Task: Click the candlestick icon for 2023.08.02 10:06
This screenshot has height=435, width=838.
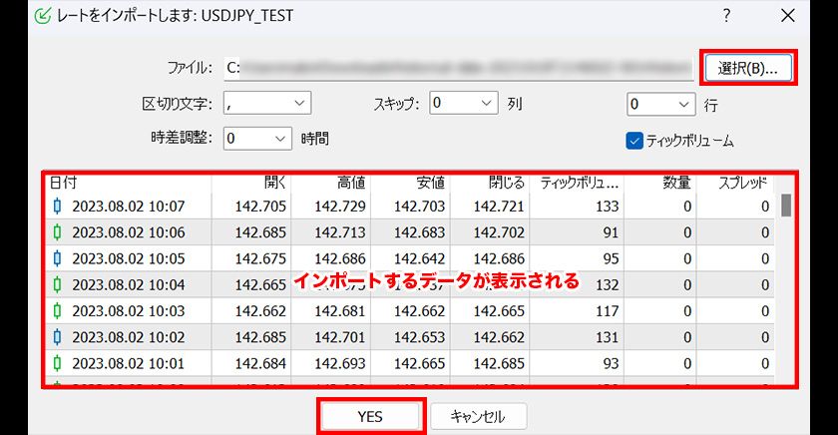Action: (x=57, y=232)
